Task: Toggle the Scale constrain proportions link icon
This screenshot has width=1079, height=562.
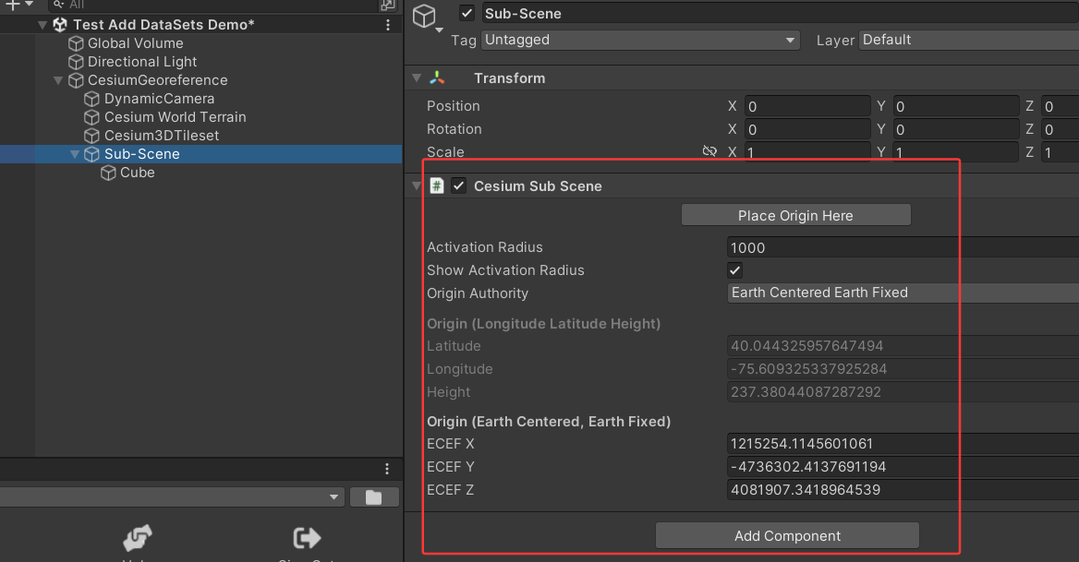Action: coord(709,151)
